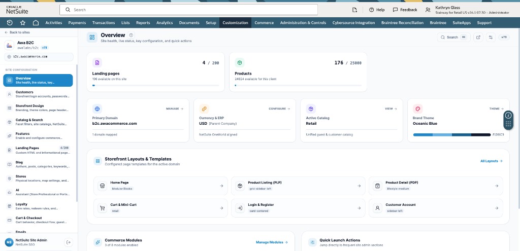
Task: Open the Commerce menu
Action: coord(264,23)
